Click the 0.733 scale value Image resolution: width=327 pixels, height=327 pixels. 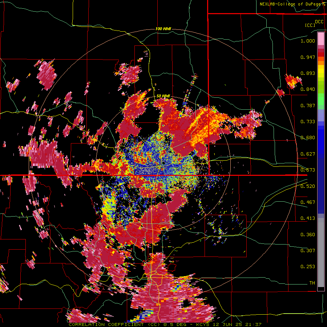pos(308,122)
